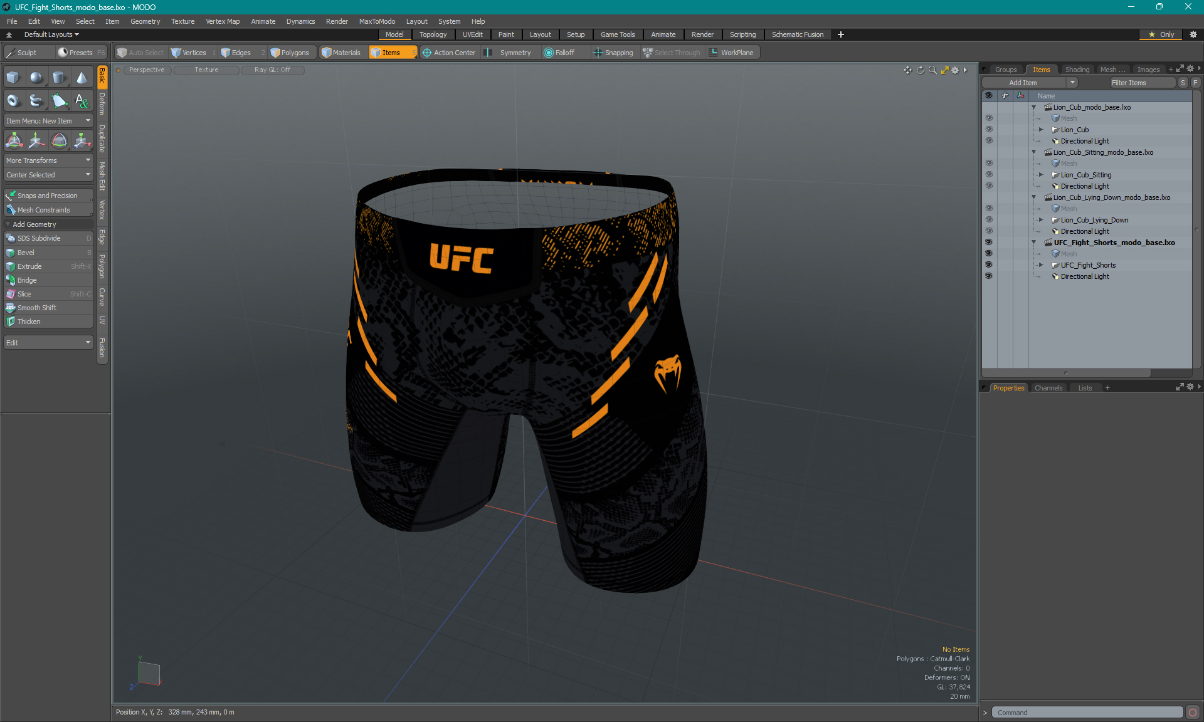Image resolution: width=1204 pixels, height=722 pixels.
Task: Click the command record button
Action: coord(1193,713)
